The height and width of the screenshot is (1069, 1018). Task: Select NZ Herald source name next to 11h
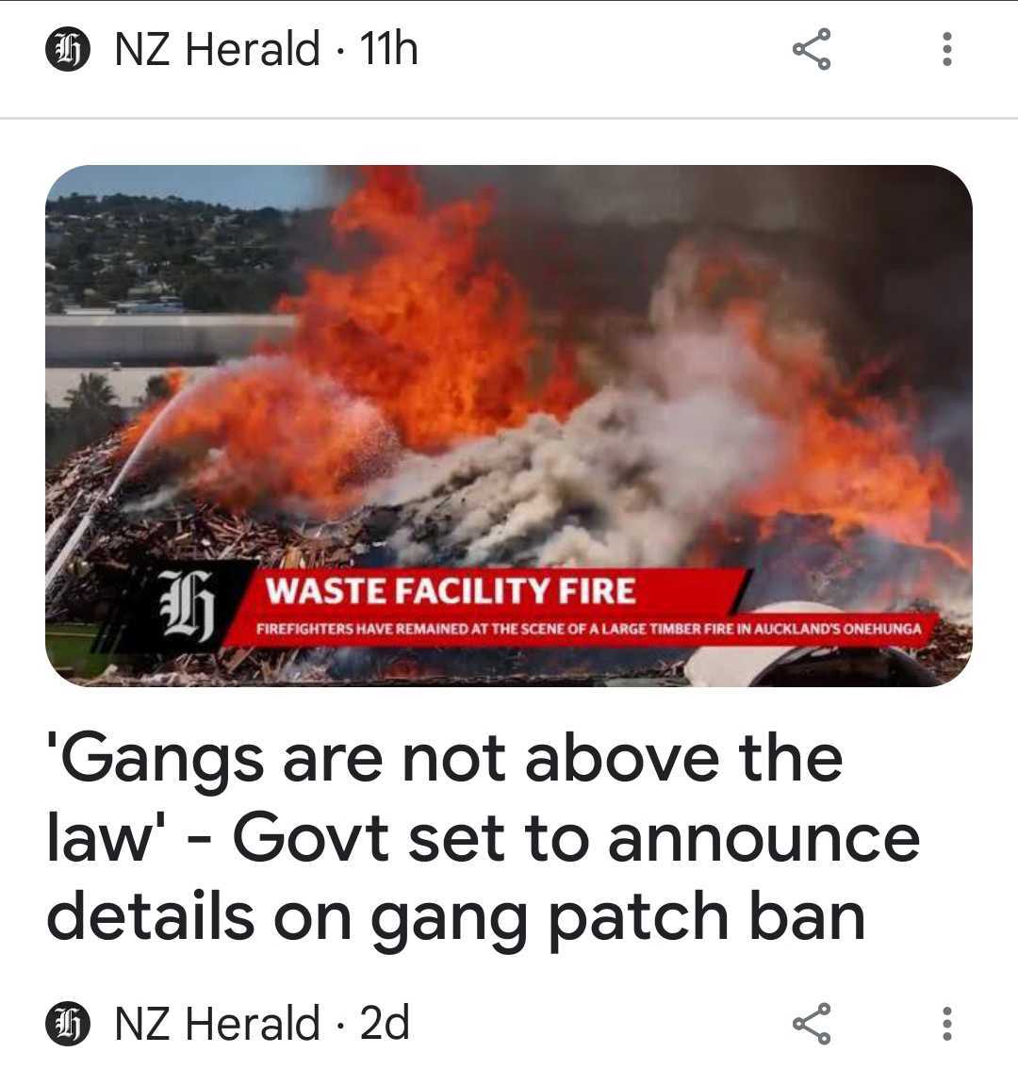click(217, 49)
